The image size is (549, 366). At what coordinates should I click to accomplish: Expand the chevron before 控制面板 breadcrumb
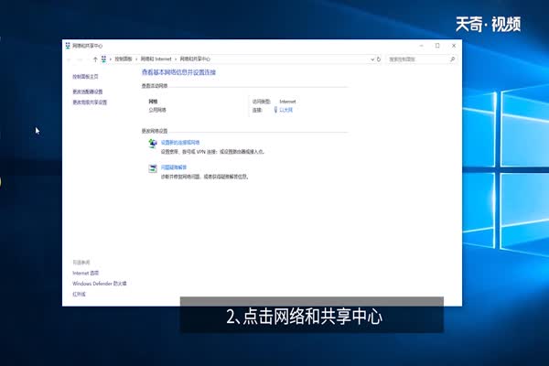[111, 59]
